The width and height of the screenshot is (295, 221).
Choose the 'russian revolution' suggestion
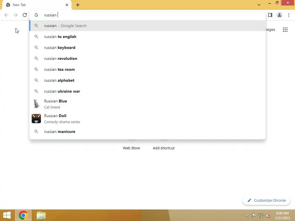148,58
